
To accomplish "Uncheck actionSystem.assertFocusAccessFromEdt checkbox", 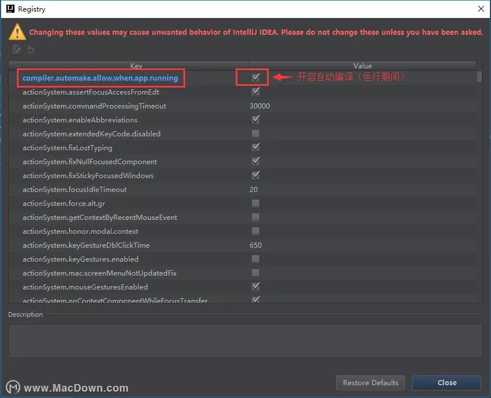I will [256, 92].
